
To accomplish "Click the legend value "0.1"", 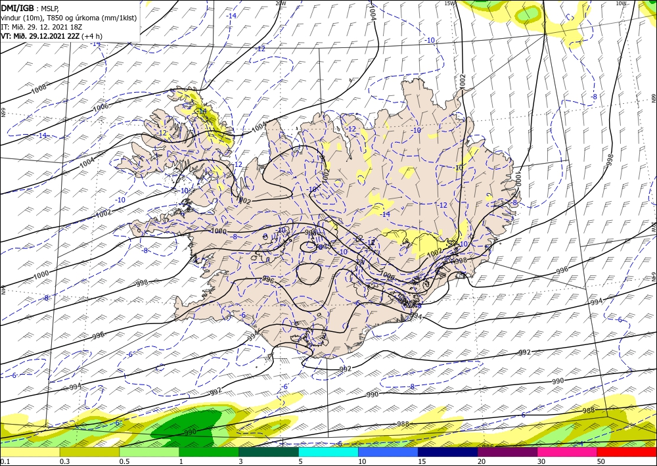I will click(4, 461).
